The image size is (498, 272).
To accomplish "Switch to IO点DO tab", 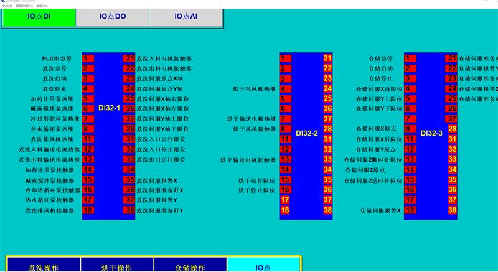I will [x=112, y=18].
